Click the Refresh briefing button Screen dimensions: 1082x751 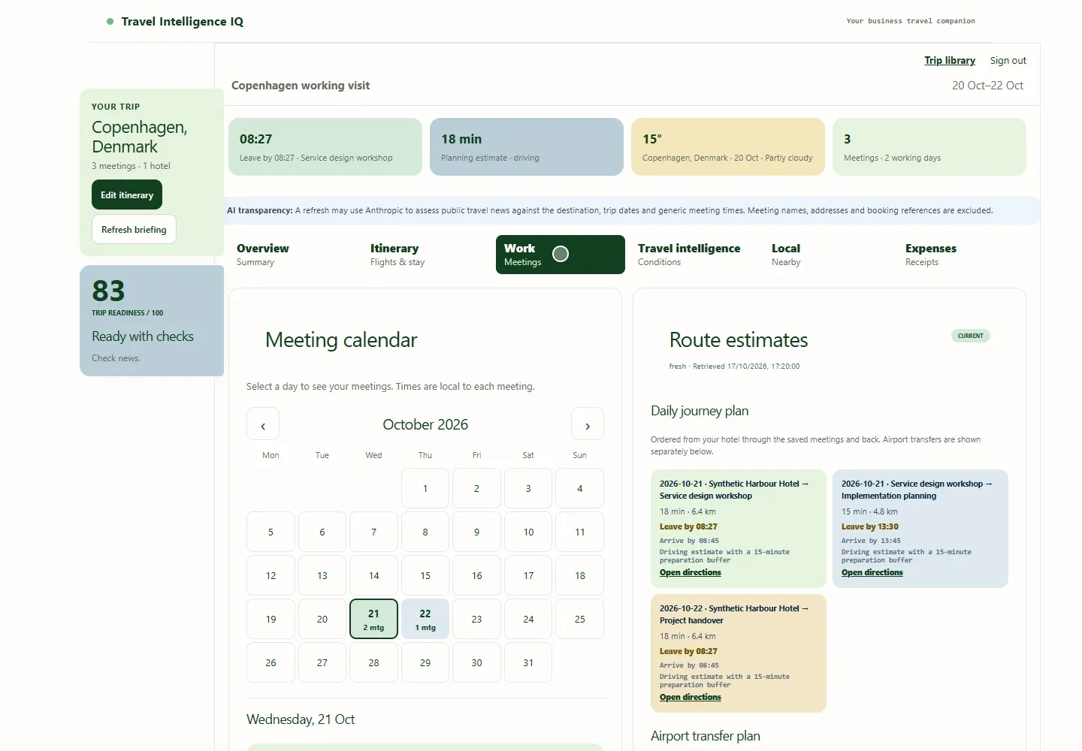[134, 229]
